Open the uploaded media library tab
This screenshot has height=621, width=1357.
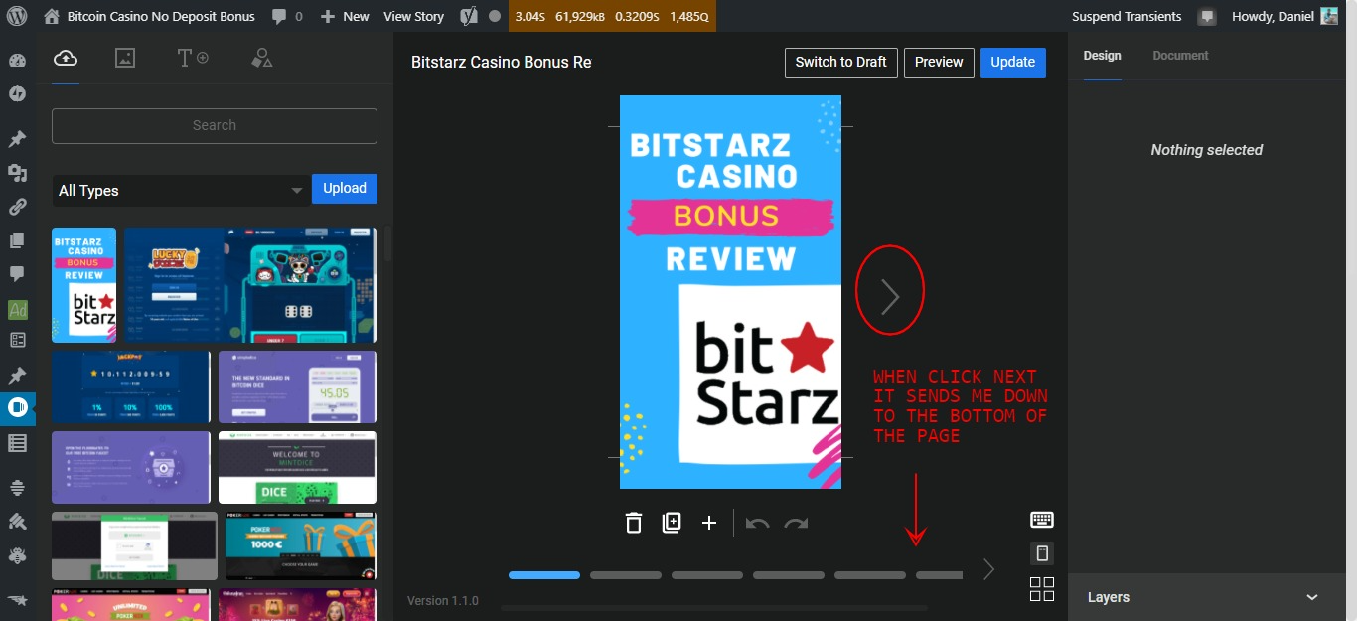coord(66,58)
